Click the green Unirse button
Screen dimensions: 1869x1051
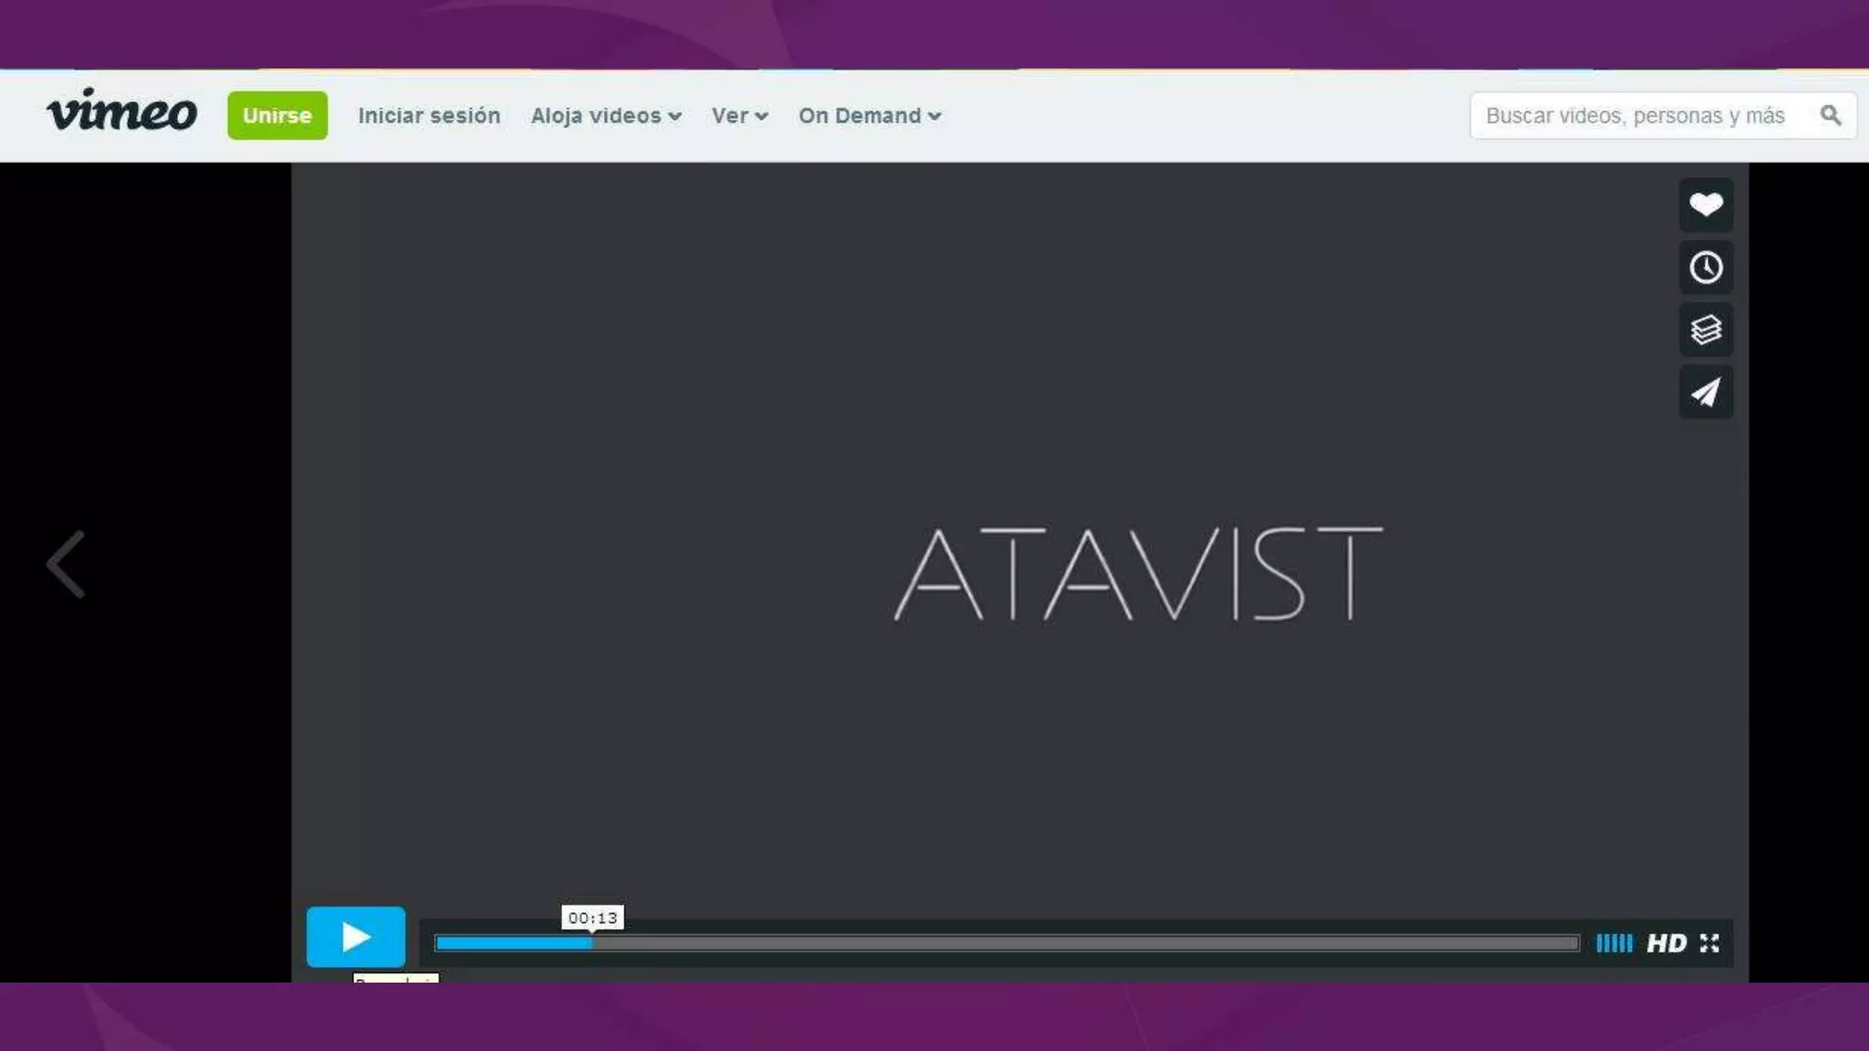coord(277,116)
